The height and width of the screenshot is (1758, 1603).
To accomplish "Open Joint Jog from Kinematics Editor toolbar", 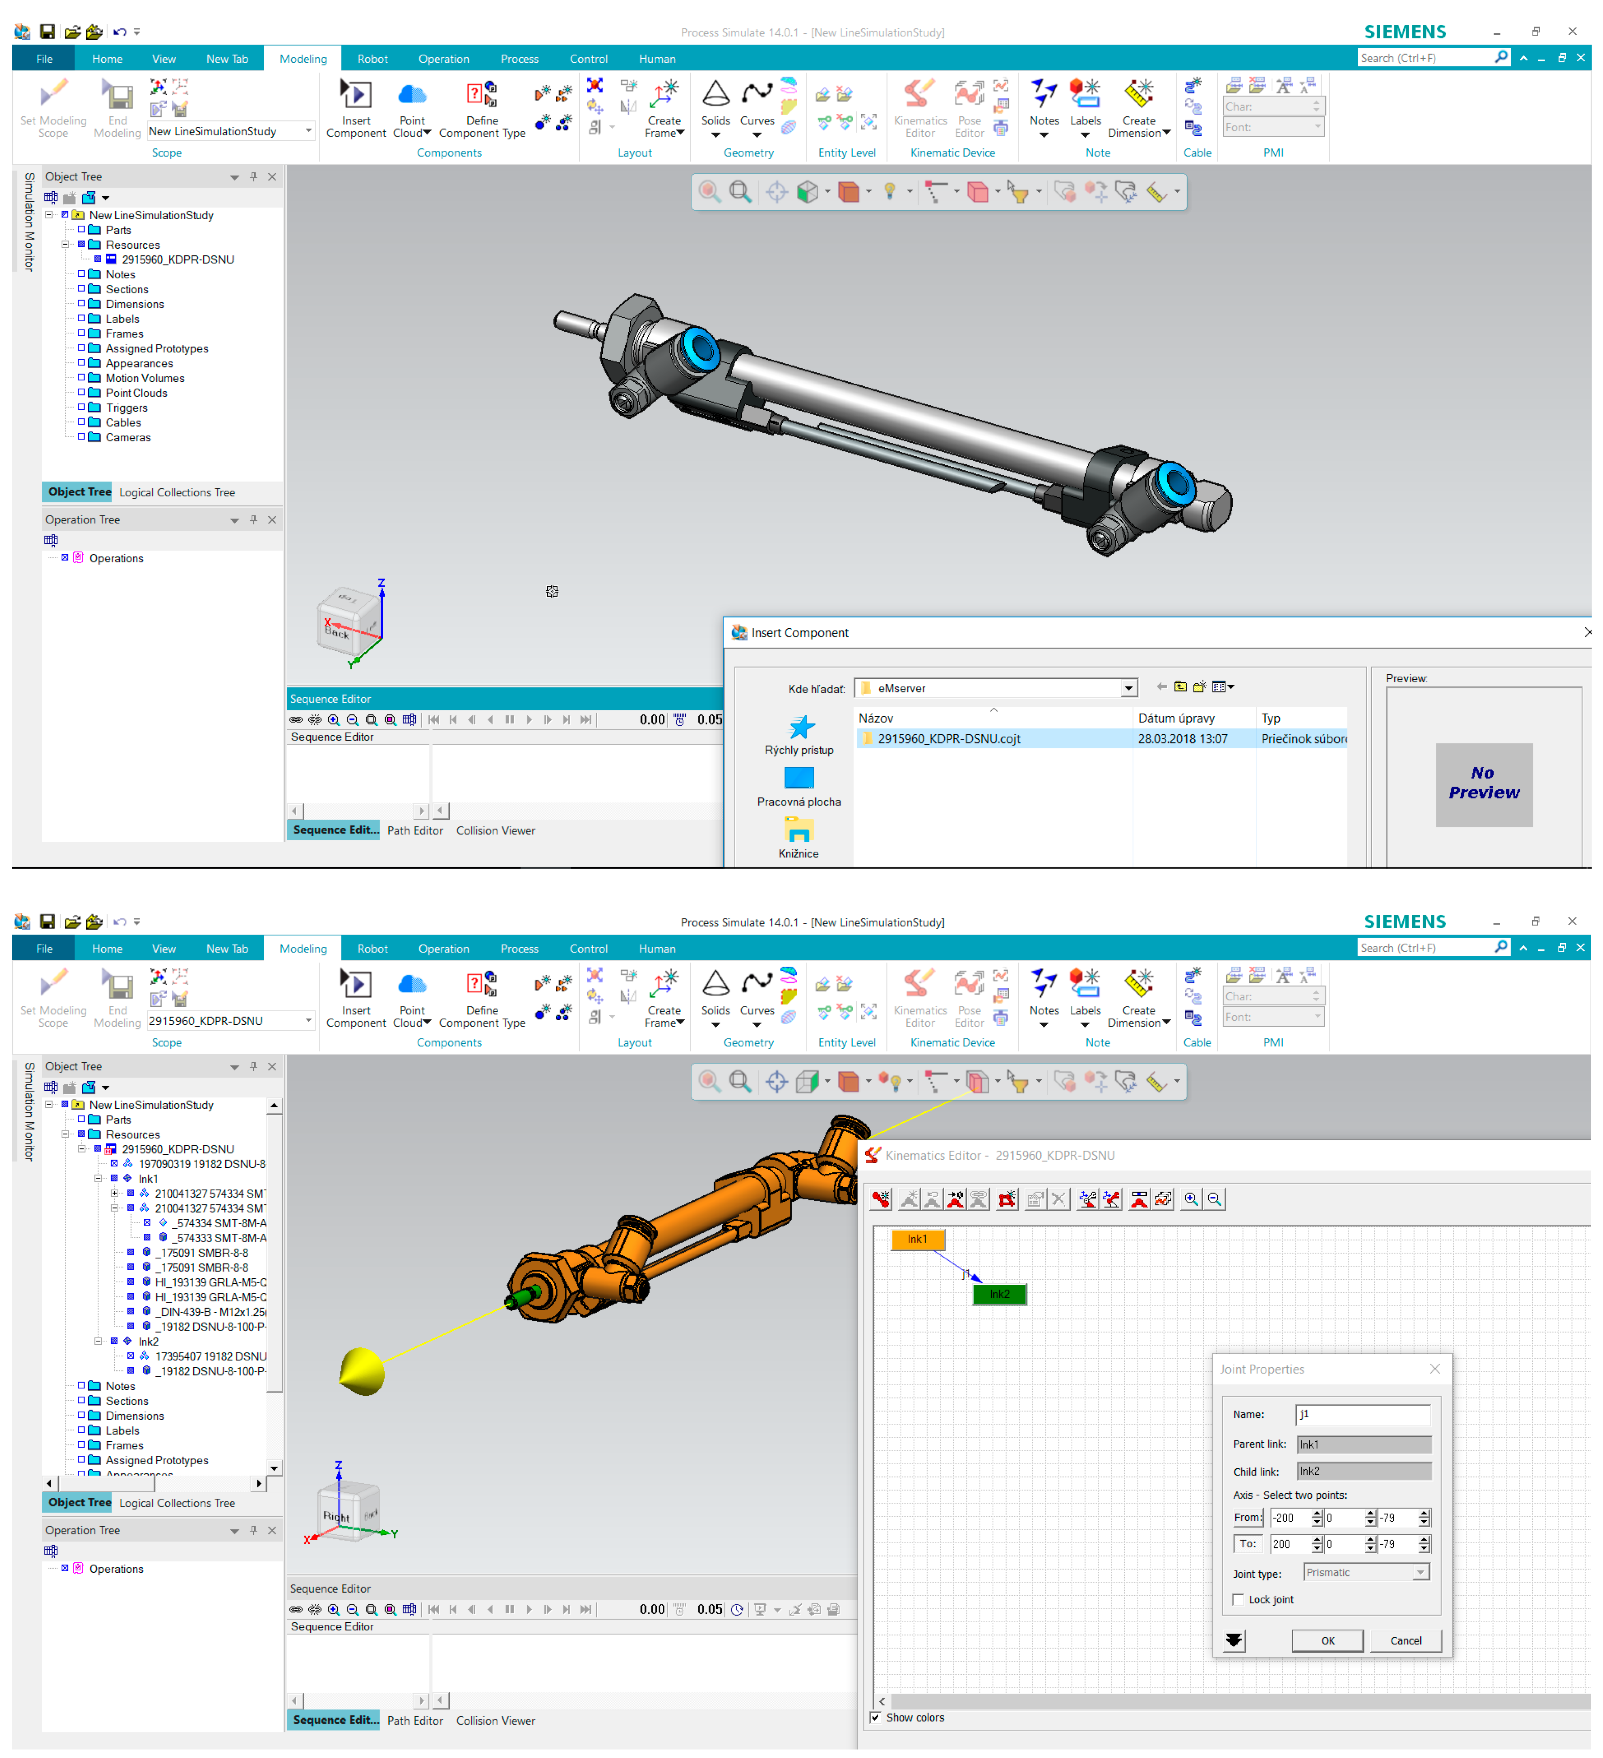I will [1139, 1199].
